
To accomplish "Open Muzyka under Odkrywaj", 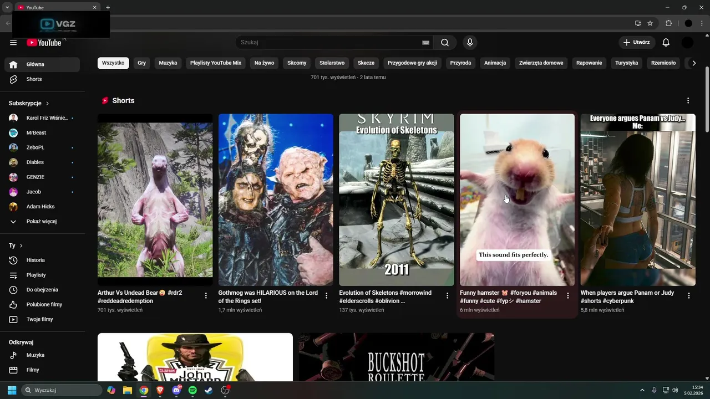I will pyautogui.click(x=42, y=355).
